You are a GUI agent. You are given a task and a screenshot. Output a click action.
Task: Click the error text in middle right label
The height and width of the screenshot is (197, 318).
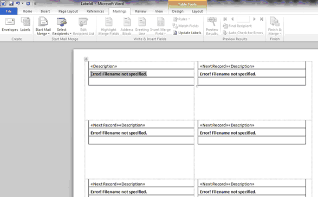point(228,133)
